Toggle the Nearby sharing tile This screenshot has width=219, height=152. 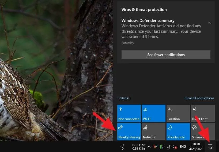tap(129, 132)
